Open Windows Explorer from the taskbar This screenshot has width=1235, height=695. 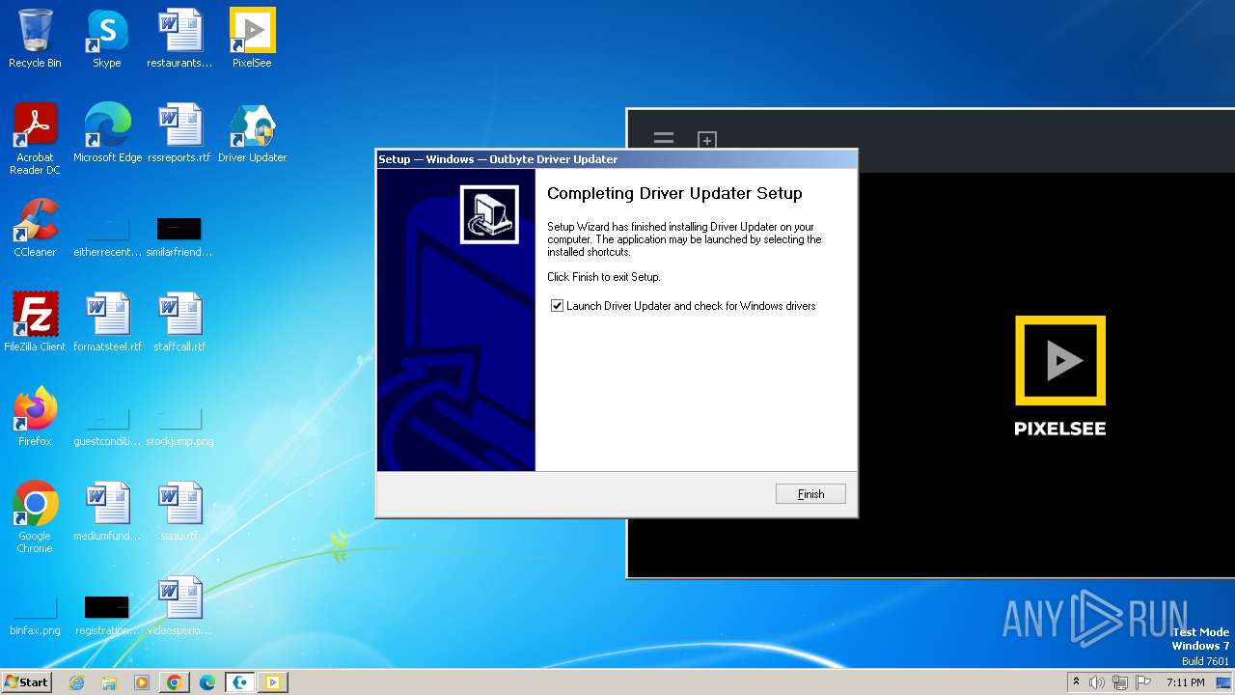[x=109, y=682]
